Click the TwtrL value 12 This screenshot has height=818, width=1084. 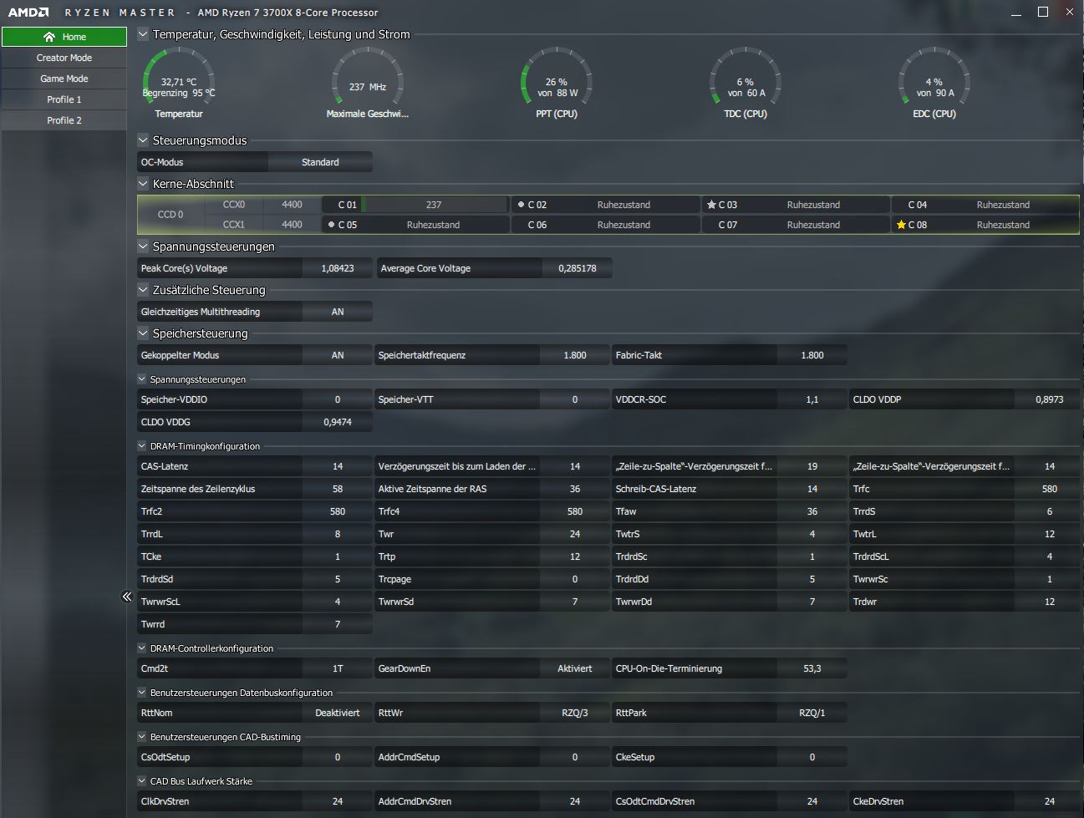tap(1050, 534)
